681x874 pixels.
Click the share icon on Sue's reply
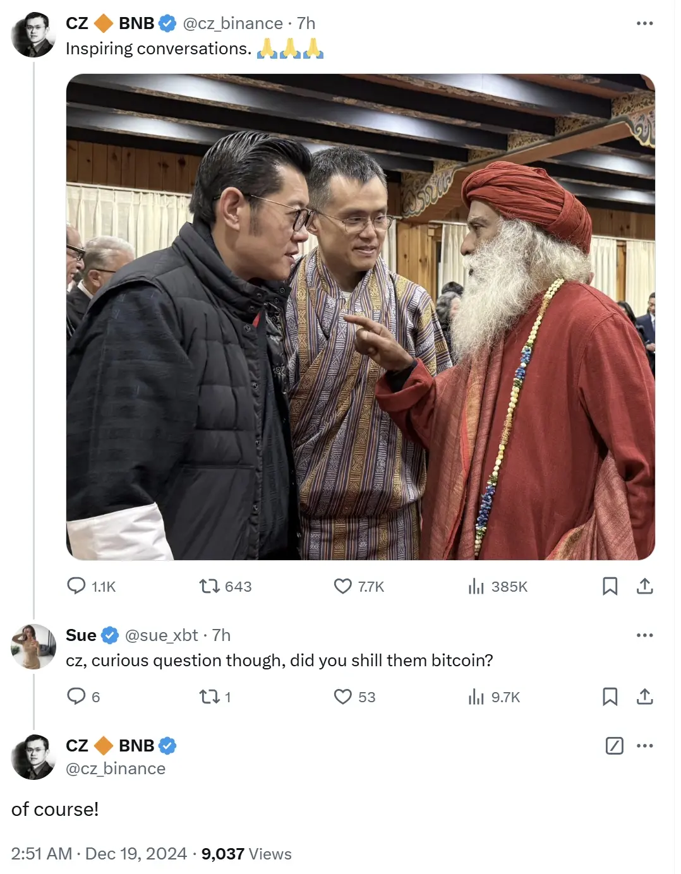(645, 697)
